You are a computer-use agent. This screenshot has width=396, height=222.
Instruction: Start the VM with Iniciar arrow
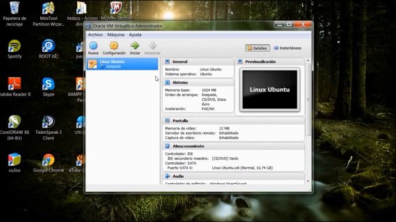[x=135, y=46]
